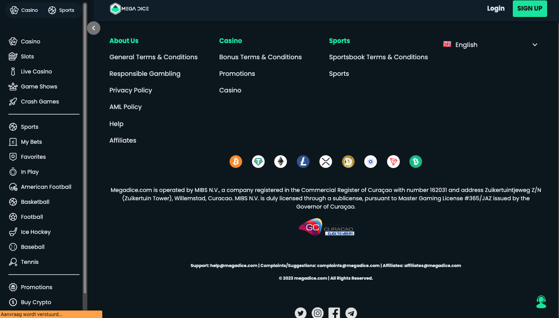Click the Tether crypto icon

click(258, 162)
